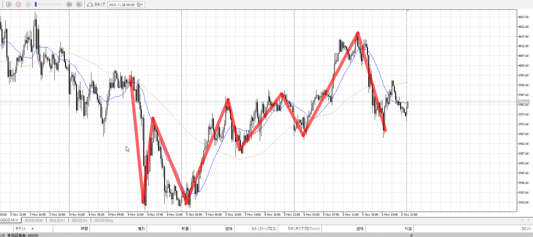Switch to the GOLD,M30 chart tab

(x=34, y=220)
